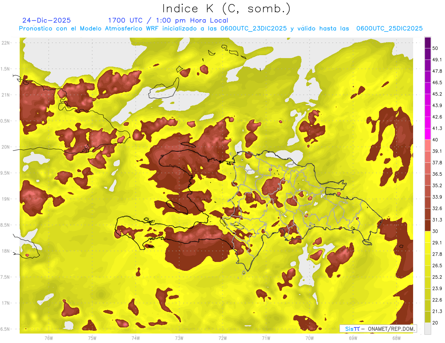Viewport: 445px width, 343px height.
Task: Click the "75W" longitude label
Action: (x=92, y=338)
